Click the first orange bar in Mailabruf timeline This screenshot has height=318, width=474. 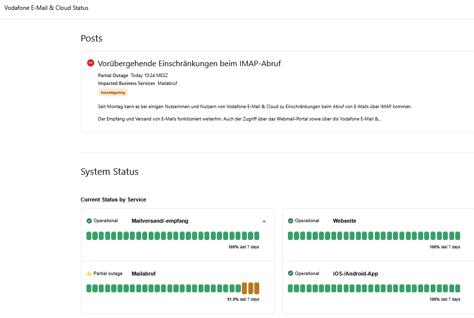tap(244, 288)
